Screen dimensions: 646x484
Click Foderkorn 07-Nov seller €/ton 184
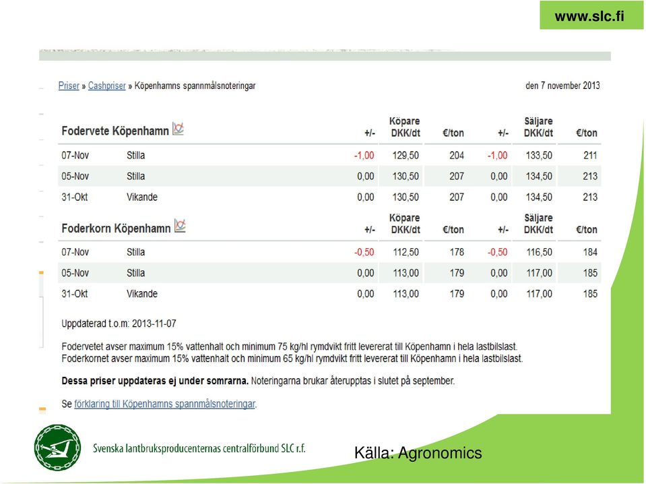click(590, 252)
